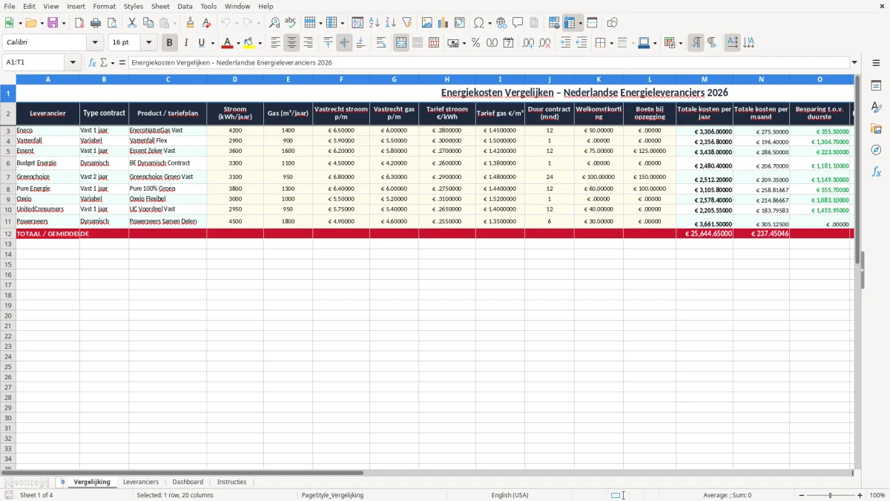Insert an image

tap(427, 23)
